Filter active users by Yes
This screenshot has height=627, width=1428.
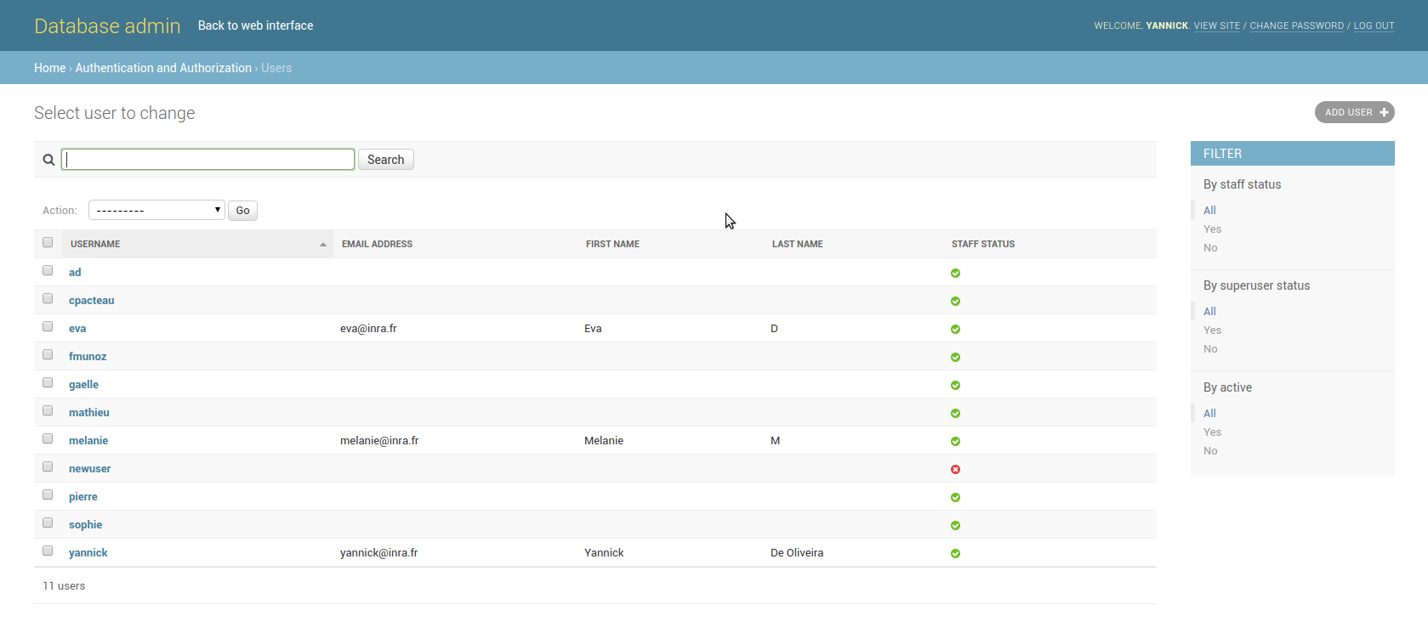point(1212,432)
